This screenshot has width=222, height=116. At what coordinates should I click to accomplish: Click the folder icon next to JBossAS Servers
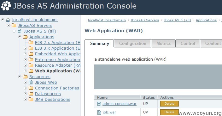[x=14, y=25]
